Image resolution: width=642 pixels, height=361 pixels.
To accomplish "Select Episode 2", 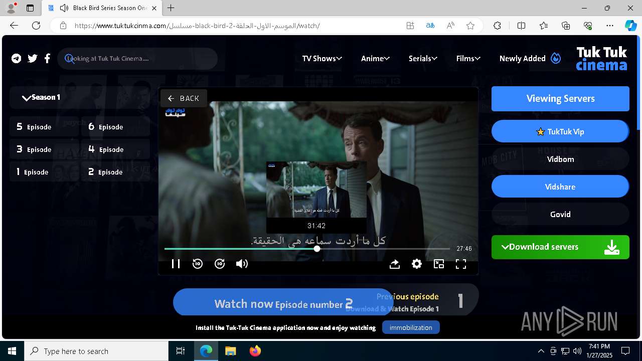I will (x=116, y=172).
